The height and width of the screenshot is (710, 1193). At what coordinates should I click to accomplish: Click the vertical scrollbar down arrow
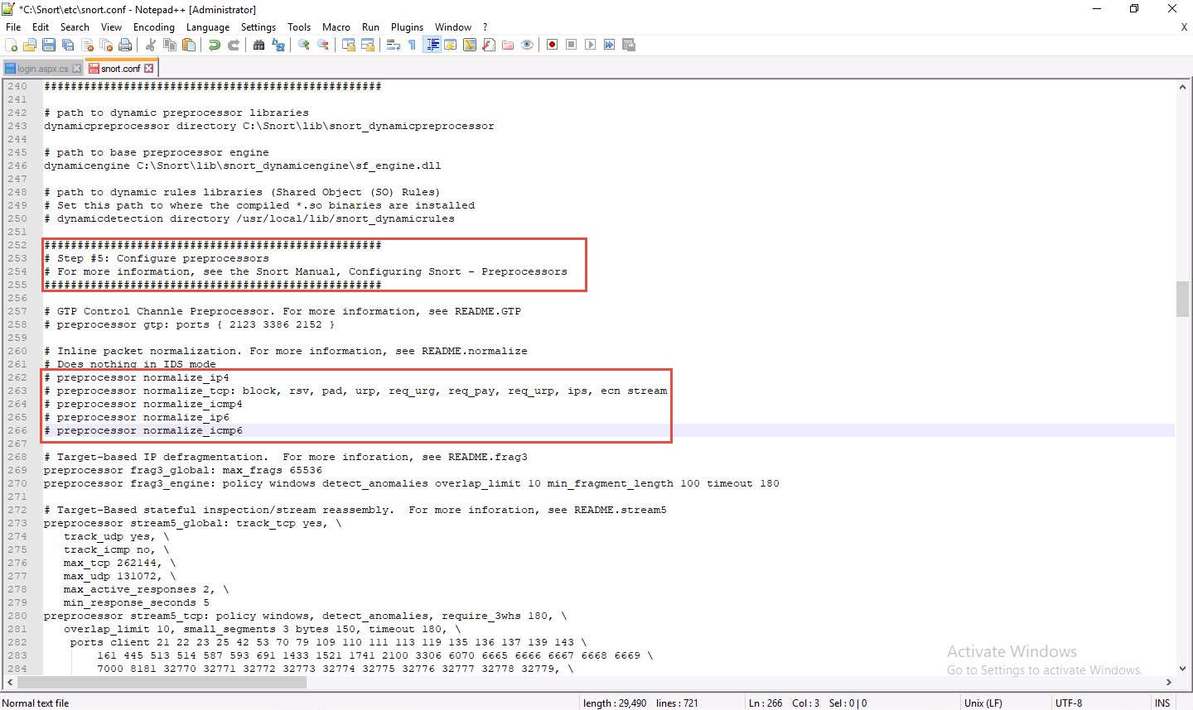click(x=1182, y=668)
